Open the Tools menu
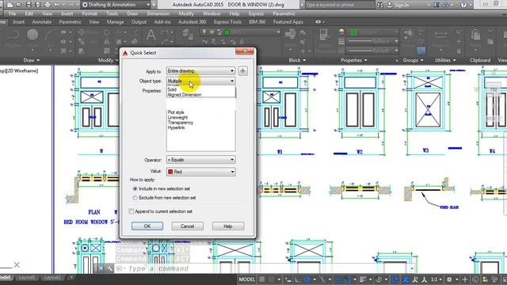Screen dimensions: 507x285 coord(112,13)
